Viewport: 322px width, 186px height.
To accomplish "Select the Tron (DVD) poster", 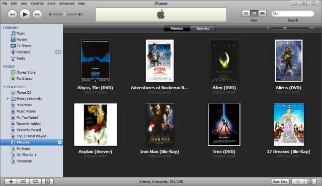I will coord(224,125).
